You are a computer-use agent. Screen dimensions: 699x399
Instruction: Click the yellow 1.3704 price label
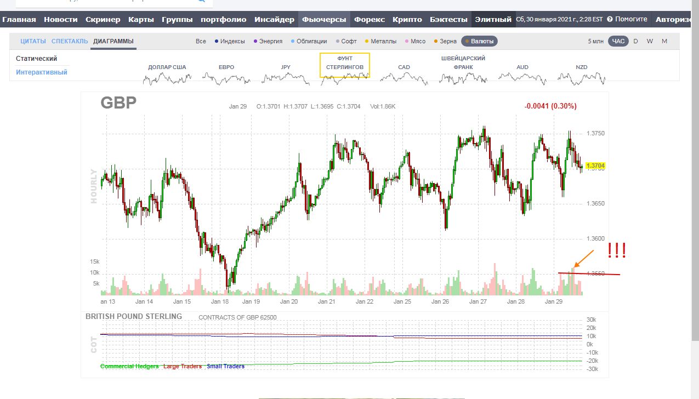pos(595,166)
